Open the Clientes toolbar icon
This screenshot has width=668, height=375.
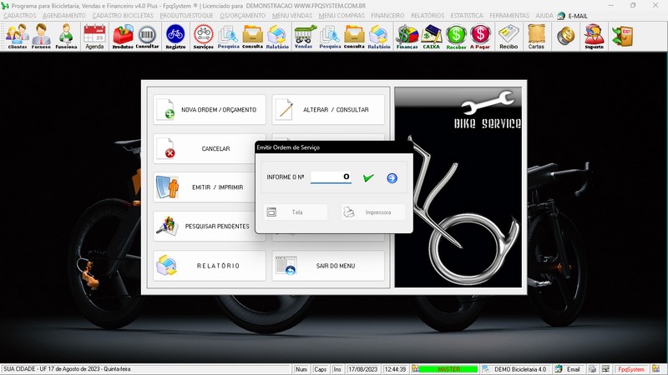tap(17, 37)
